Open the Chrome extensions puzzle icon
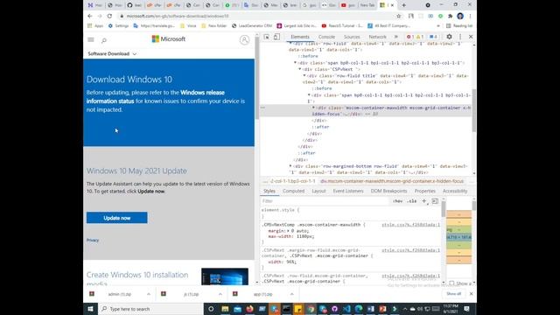 (450, 16)
